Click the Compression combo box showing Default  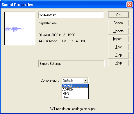coord(75,80)
